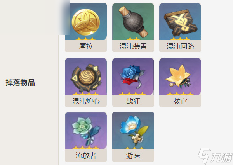Select the 游医 text label
The width and height of the screenshot is (233, 165).
pos(133,156)
